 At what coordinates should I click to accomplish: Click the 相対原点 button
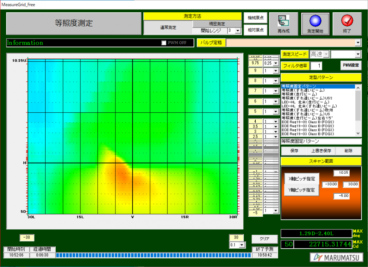tap(255, 30)
